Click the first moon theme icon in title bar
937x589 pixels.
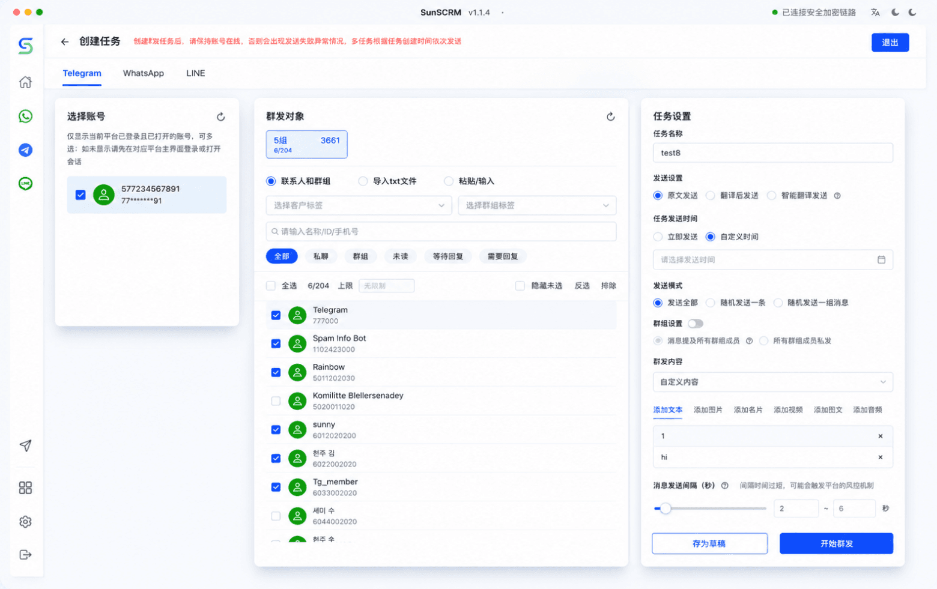pos(895,13)
